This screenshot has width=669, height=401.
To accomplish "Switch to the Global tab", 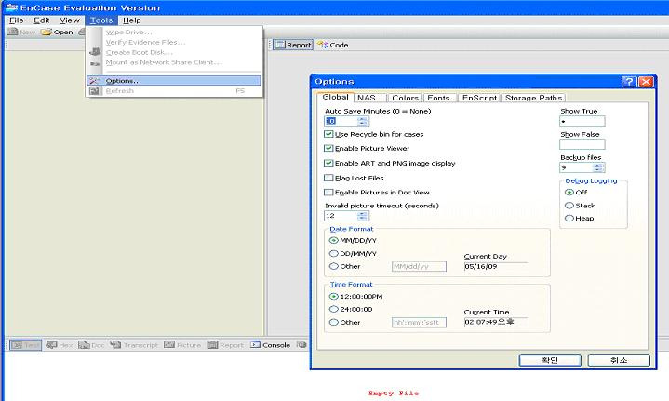I will click(335, 98).
